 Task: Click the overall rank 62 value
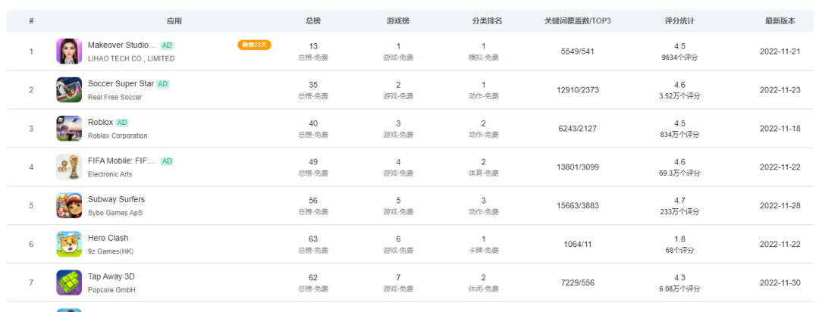click(313, 278)
